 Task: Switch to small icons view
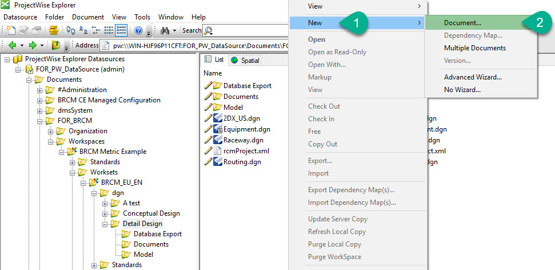click(x=83, y=30)
